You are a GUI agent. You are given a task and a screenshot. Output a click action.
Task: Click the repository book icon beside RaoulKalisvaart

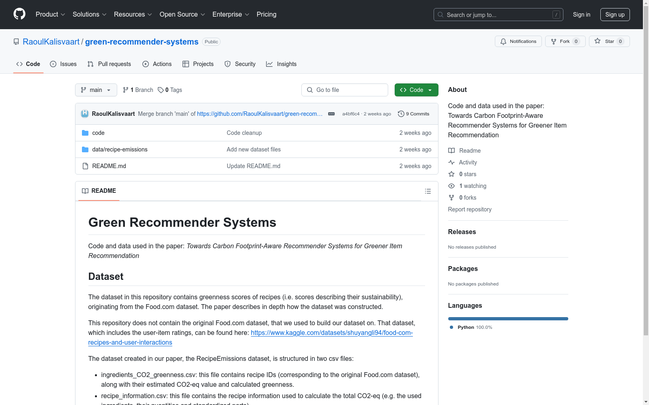[16, 42]
